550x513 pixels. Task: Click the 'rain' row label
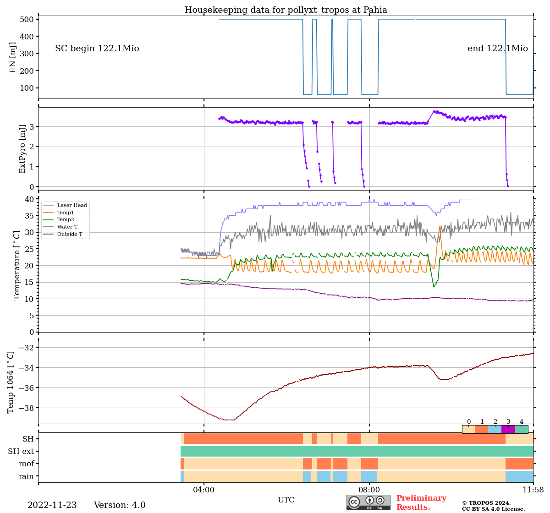click(26, 476)
